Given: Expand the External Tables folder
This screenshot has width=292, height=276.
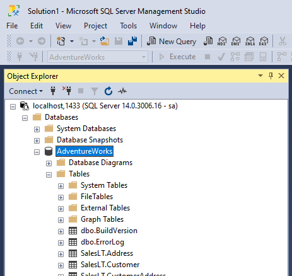Looking at the screenshot, I should click(x=61, y=209).
